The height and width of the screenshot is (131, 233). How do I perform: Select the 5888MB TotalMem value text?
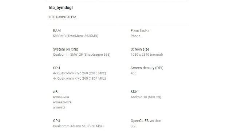point(75,36)
